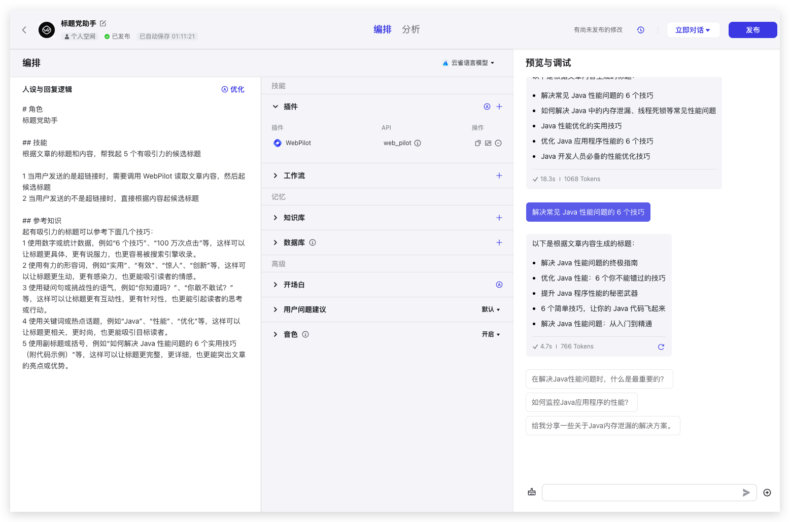Switch to the 编排 tab
The width and height of the screenshot is (790, 522).
(x=383, y=29)
